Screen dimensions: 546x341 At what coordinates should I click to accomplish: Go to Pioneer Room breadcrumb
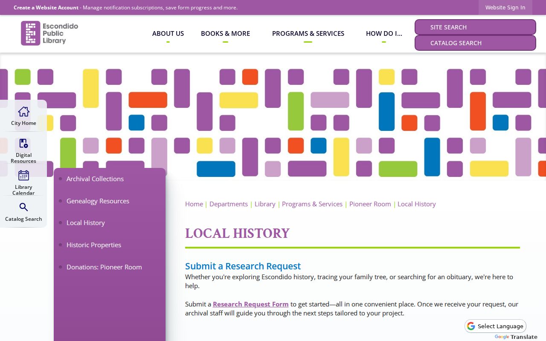[x=370, y=204]
